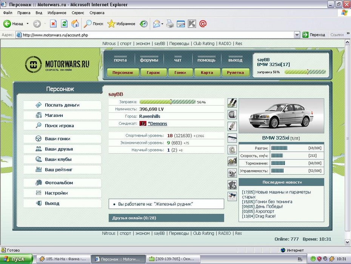Screen dimensions: 351x264
Task: Open Фотоальбом in the sidebar
Action: coord(62,183)
